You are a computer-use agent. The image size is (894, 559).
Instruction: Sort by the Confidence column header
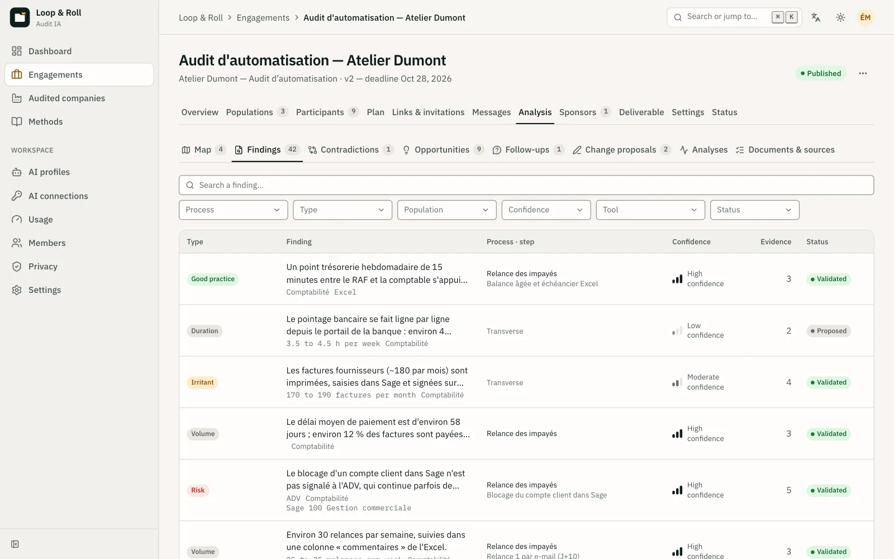click(x=691, y=242)
